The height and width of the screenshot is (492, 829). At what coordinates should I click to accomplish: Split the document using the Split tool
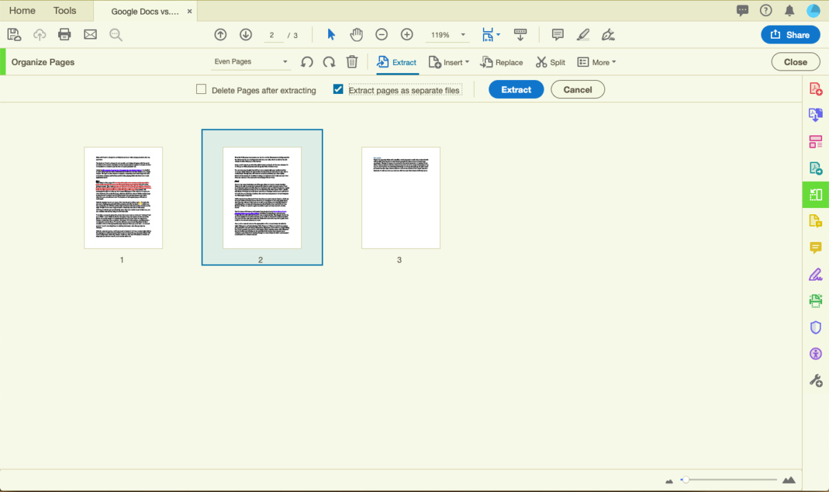pyautogui.click(x=551, y=61)
